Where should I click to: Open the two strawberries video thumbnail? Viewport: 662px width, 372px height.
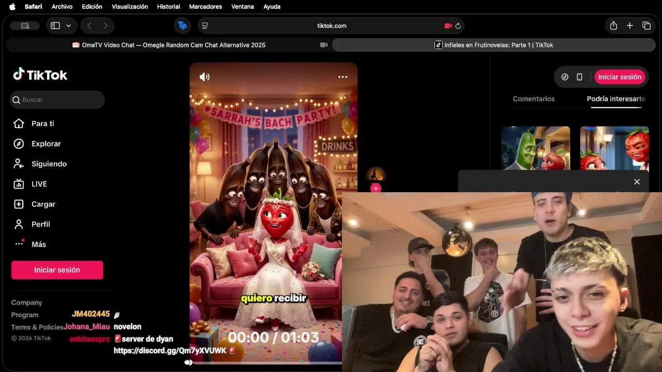[614, 148]
